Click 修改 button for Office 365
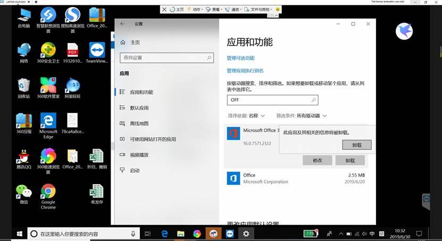Screen dimensions: 442x241 tap(318, 160)
